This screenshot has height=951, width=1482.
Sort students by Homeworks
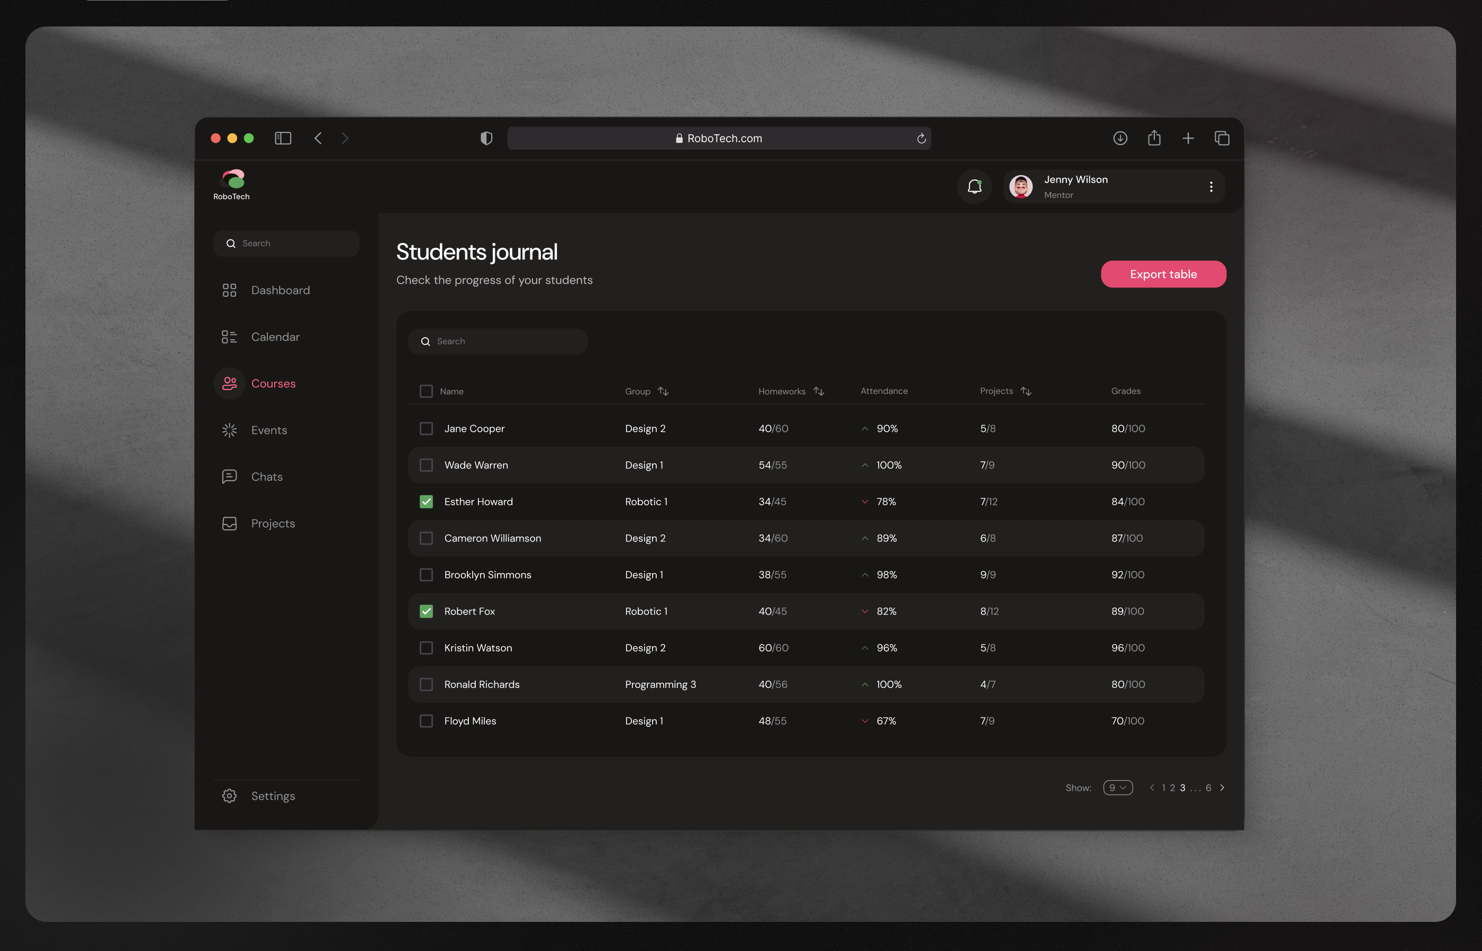819,391
